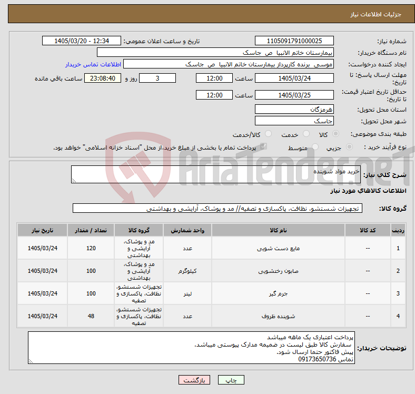Click the item name شوینده ظروف
Viewport: 415px width, 394px height.
coord(278,316)
